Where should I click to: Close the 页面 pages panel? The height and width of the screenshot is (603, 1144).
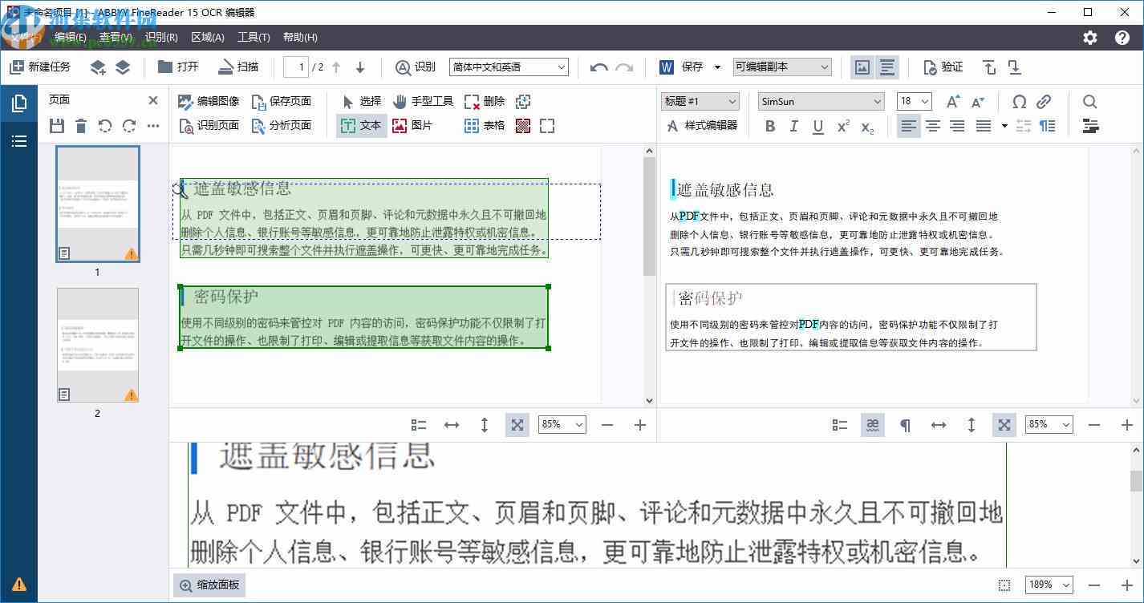[x=153, y=100]
